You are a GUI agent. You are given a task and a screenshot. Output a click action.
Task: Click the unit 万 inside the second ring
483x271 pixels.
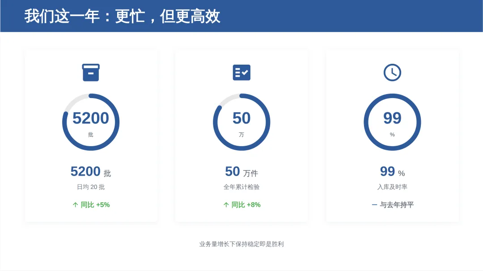click(241, 135)
